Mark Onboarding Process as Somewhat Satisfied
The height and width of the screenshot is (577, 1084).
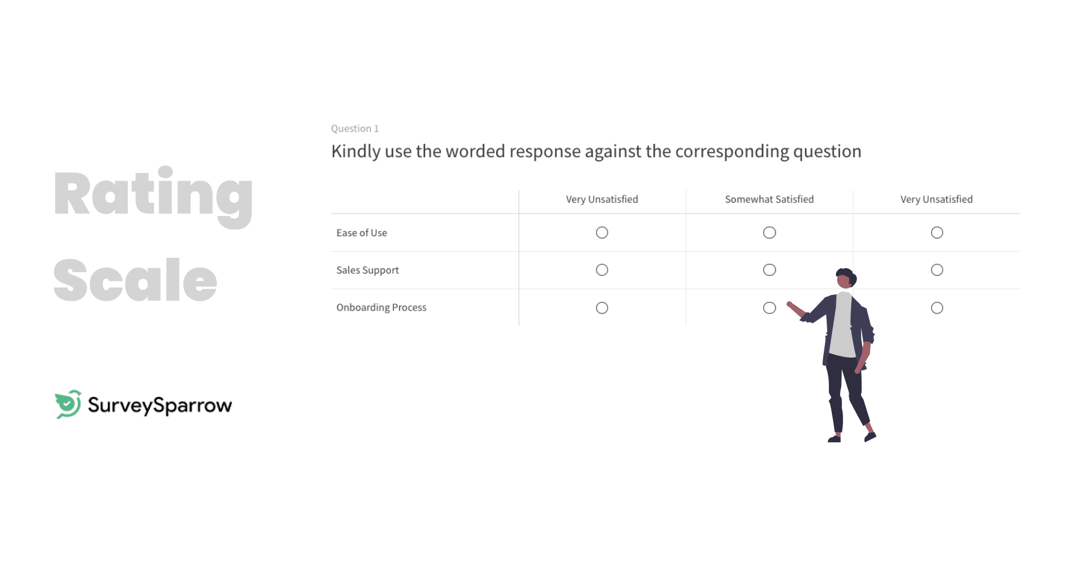(x=769, y=308)
